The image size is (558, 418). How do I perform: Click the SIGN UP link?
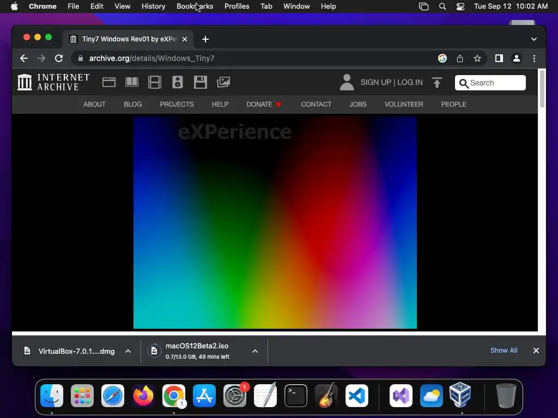[376, 83]
